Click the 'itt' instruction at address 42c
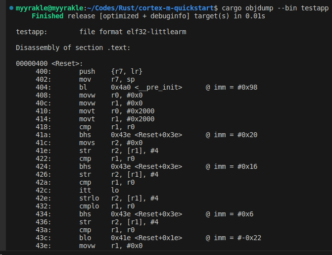Screen dimensions: 332x255 (85, 191)
